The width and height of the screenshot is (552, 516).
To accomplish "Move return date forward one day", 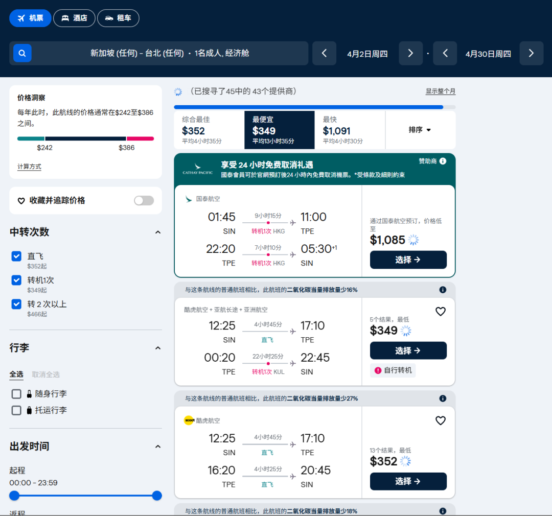I will [x=531, y=53].
